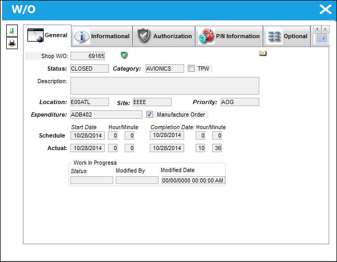Click the Work In Progress group title
The width and height of the screenshot is (337, 262).
[95, 163]
